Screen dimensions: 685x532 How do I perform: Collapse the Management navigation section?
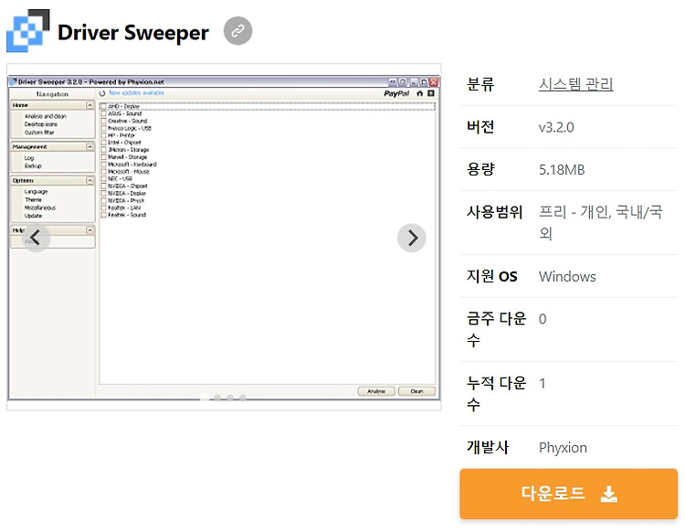[90, 146]
